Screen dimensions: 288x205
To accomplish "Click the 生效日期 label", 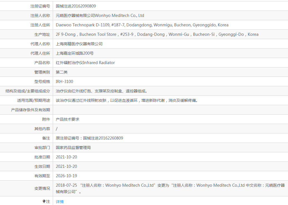I will [42, 166].
